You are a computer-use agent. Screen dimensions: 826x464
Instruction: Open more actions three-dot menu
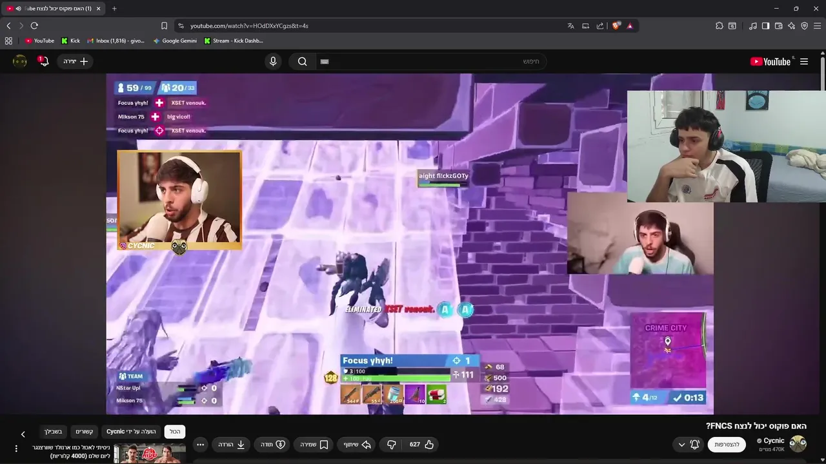click(x=200, y=444)
